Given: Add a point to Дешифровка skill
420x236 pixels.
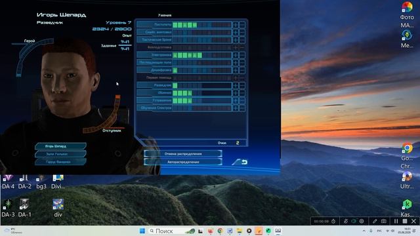Looking at the screenshot, I should pos(236,70).
